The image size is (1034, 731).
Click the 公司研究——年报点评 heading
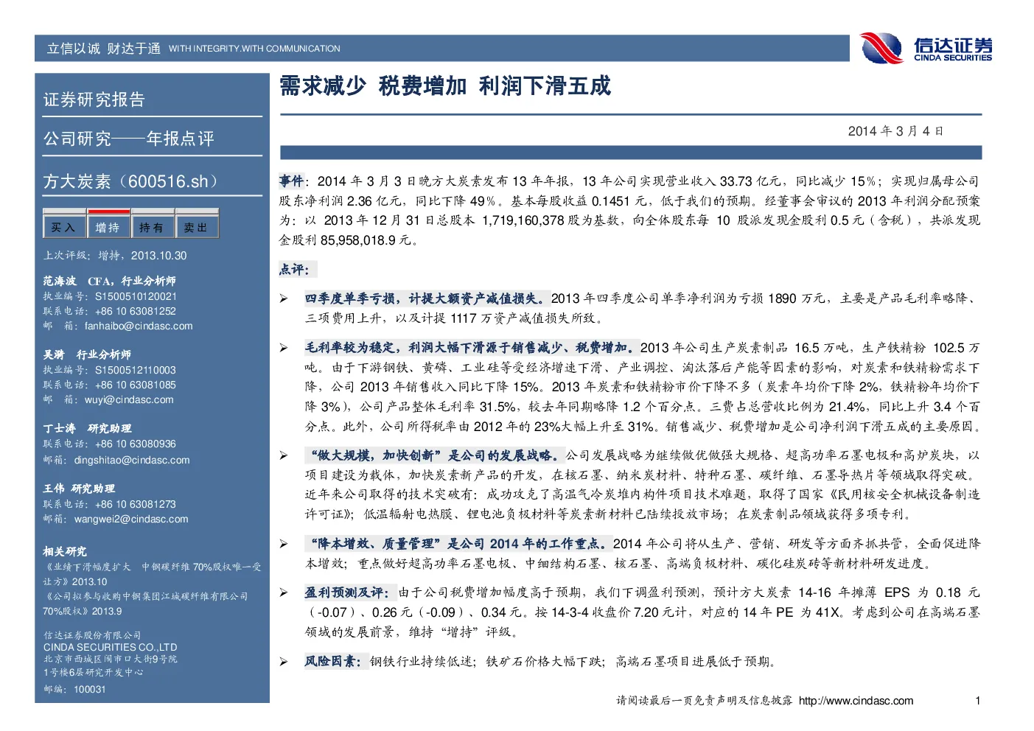coord(129,139)
